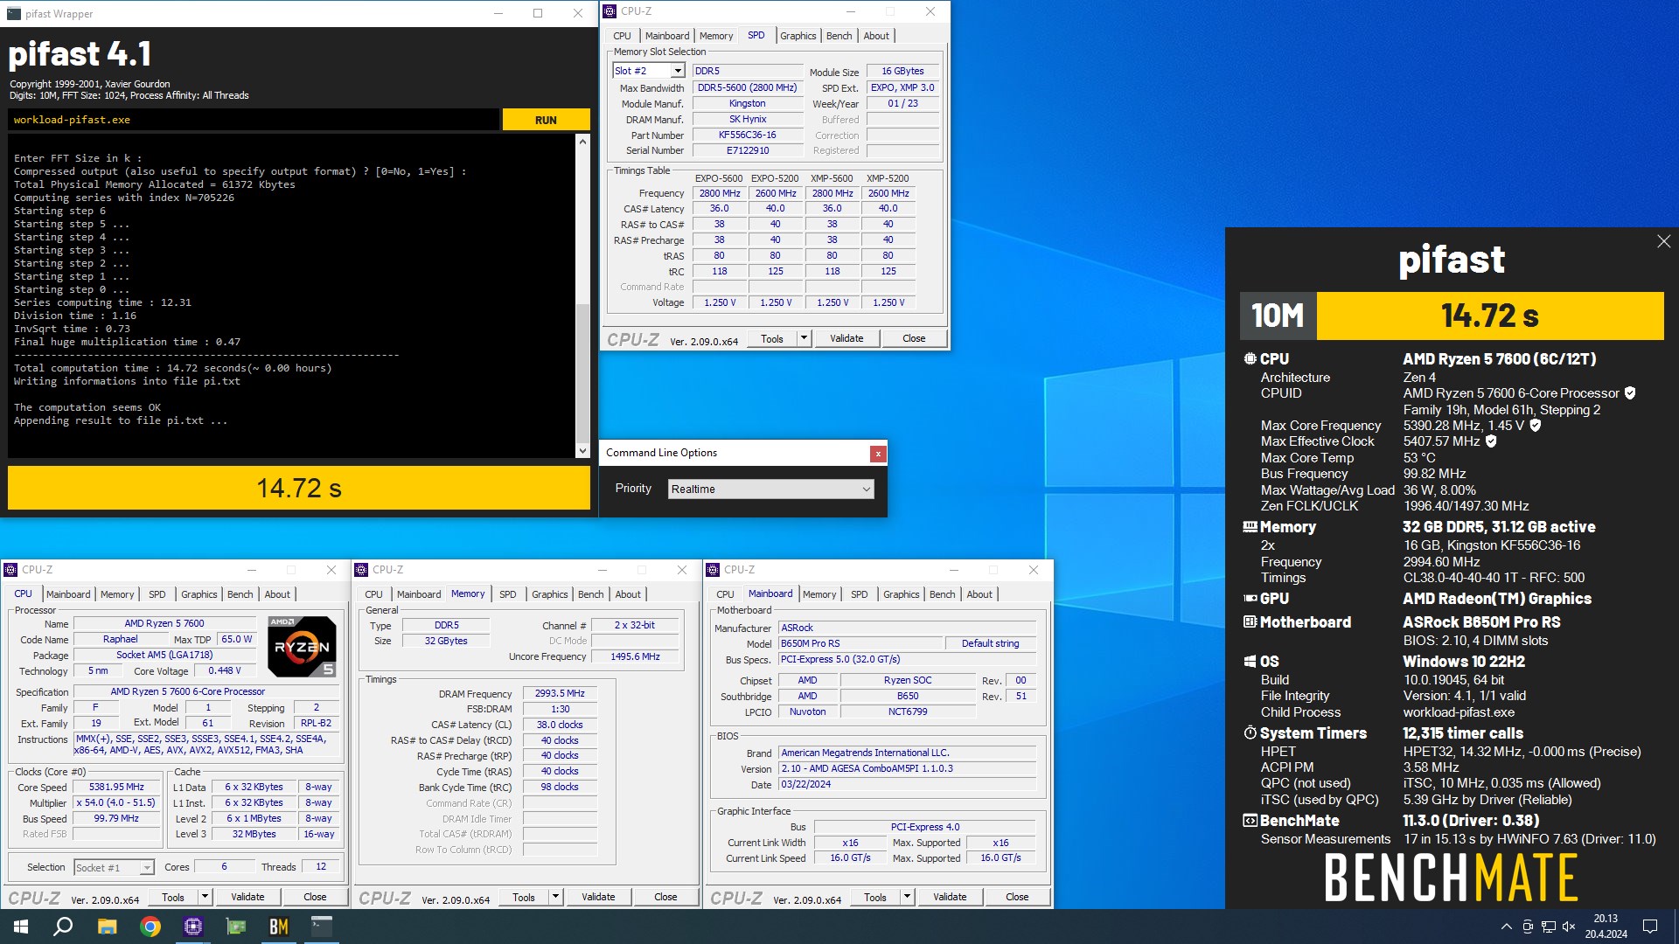This screenshot has width=1679, height=944.
Task: Expand Tools arrow in Mainboard CPU-Z window
Action: (x=907, y=897)
